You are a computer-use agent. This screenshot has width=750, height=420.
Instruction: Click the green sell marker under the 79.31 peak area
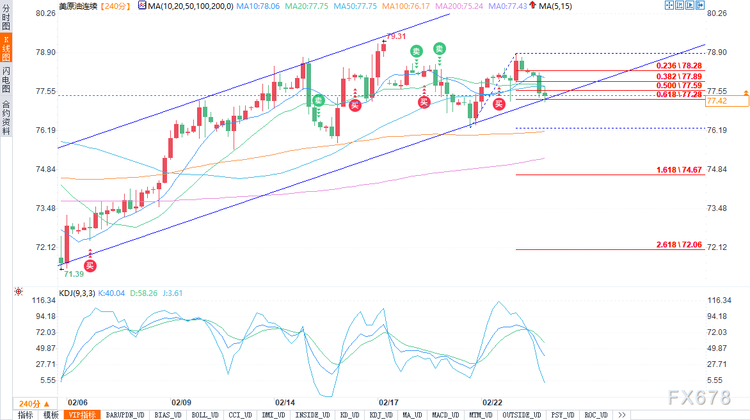point(416,51)
